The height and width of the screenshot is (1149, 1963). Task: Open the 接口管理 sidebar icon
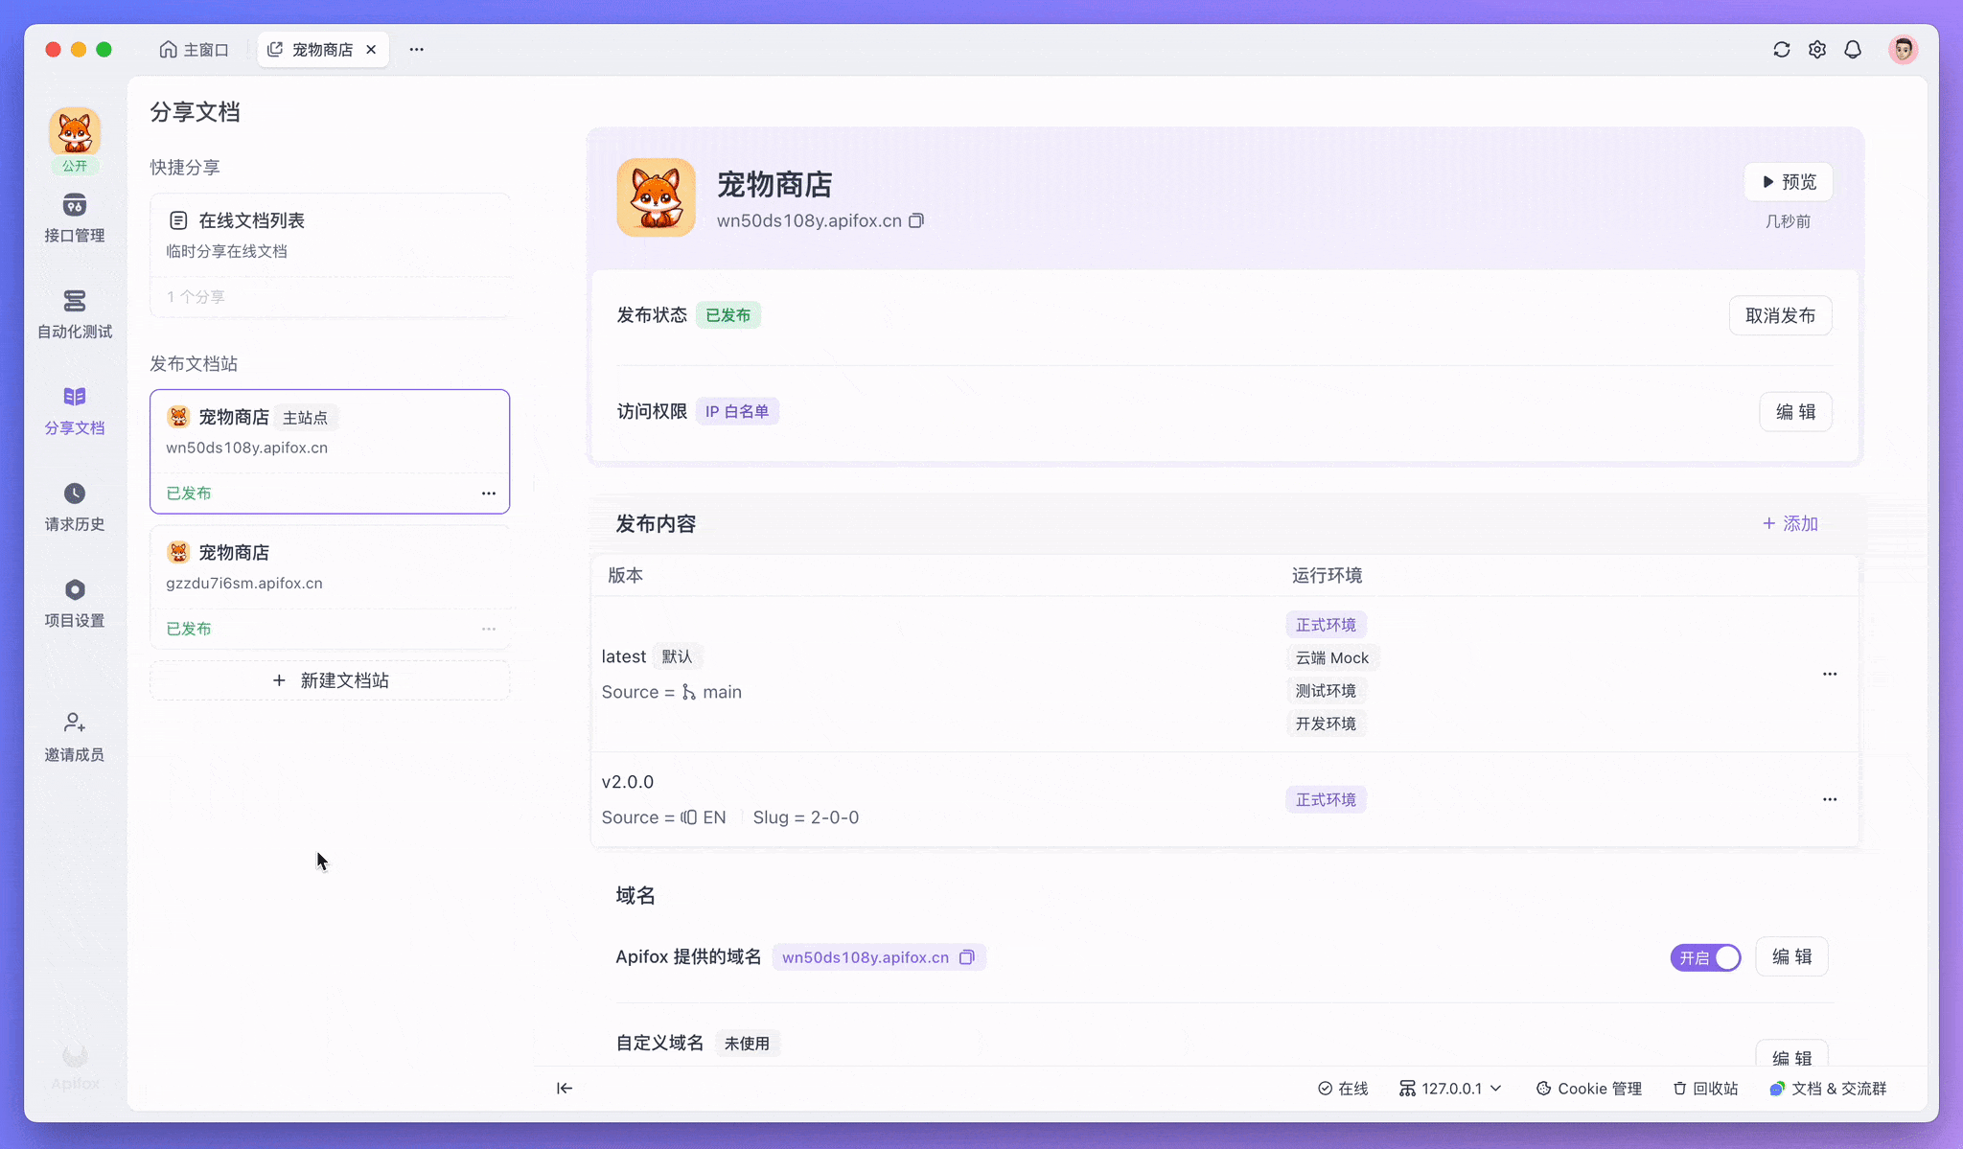[x=75, y=206]
